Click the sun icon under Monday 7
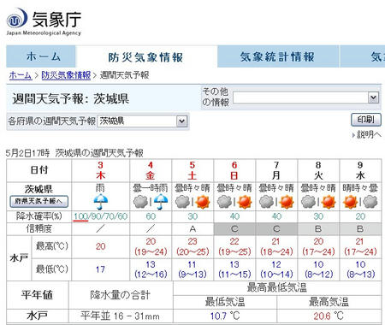Screen dimensions: 385x325 287,202
